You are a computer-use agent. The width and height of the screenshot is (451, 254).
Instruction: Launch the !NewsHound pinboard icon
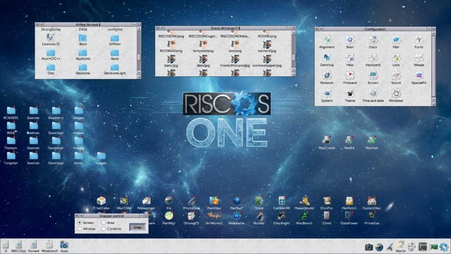[304, 203]
